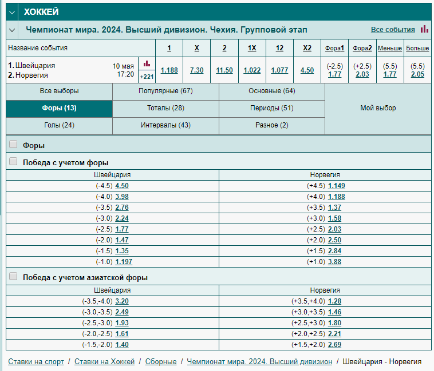Open statistics chart icon beside Все события
The width and height of the screenshot is (434, 371).
(424, 29)
